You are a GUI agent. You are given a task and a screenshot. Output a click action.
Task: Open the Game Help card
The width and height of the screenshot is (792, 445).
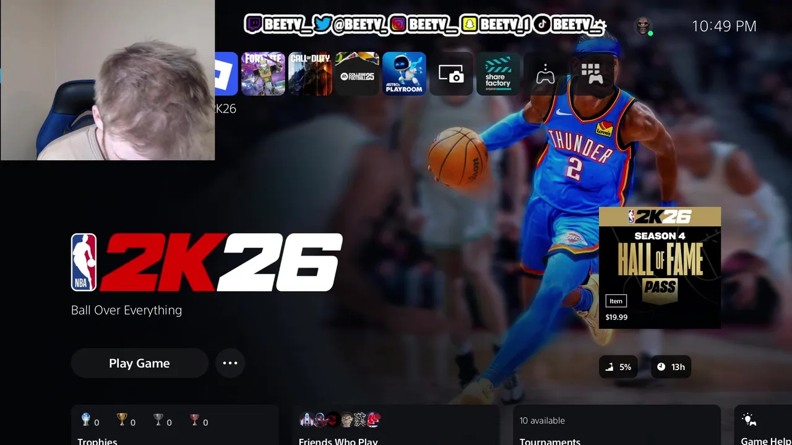pos(763,425)
